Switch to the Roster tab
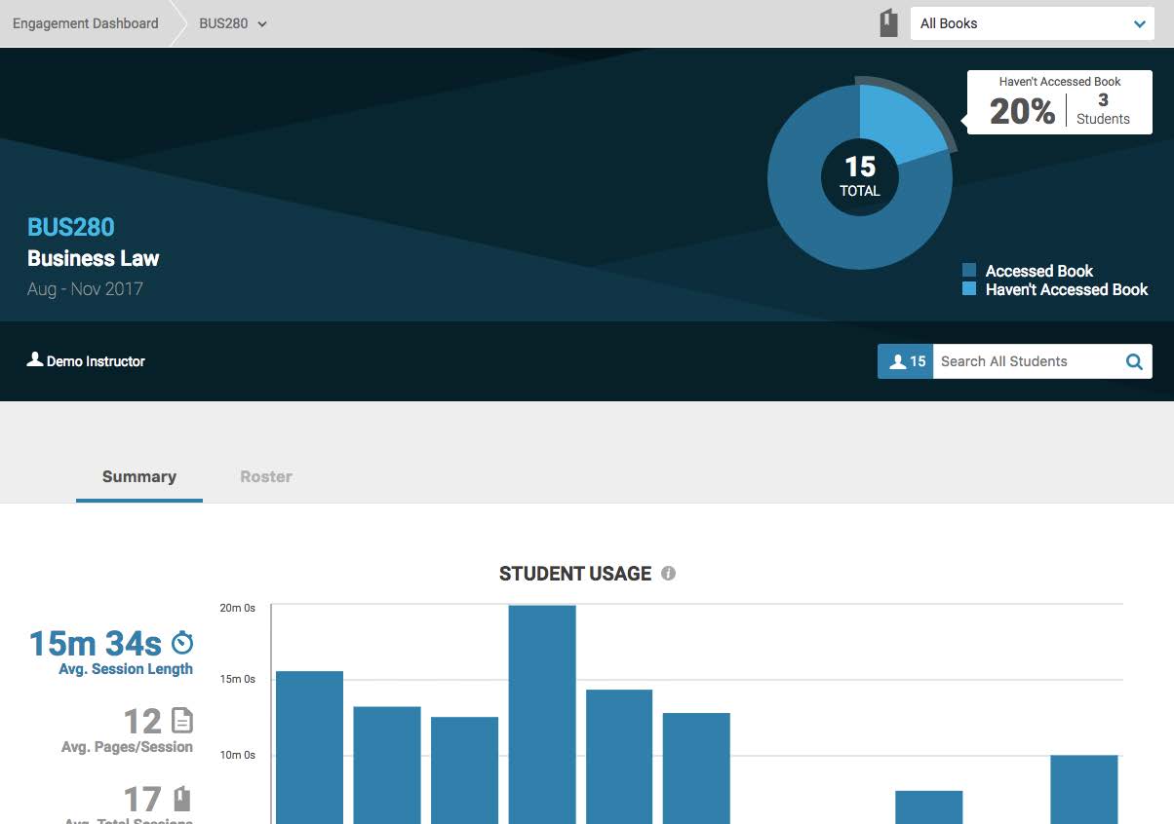 pos(266,476)
